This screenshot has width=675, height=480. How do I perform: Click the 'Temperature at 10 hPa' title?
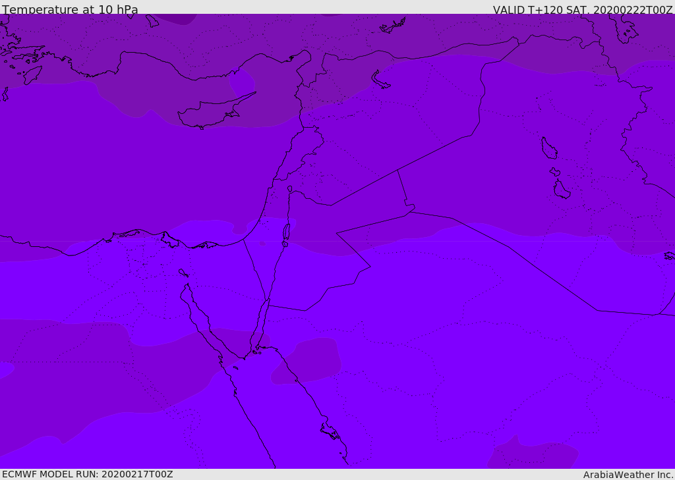click(x=70, y=10)
